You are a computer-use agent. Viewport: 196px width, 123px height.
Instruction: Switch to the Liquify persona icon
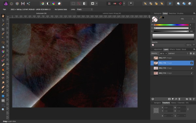(12, 4)
